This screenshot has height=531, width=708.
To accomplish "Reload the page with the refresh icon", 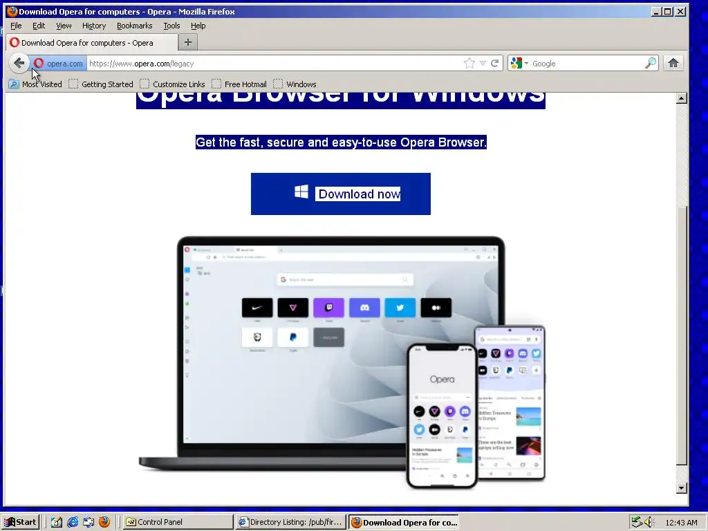I will pyautogui.click(x=495, y=63).
